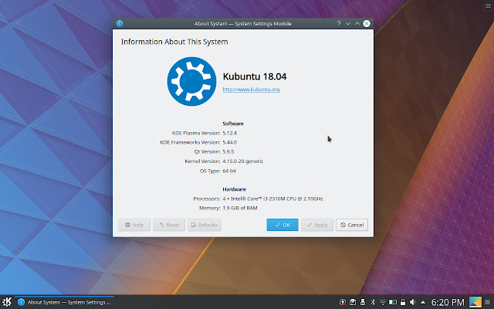
Task: Click kernel version 4.15.0-20-generic text
Action: pos(242,161)
